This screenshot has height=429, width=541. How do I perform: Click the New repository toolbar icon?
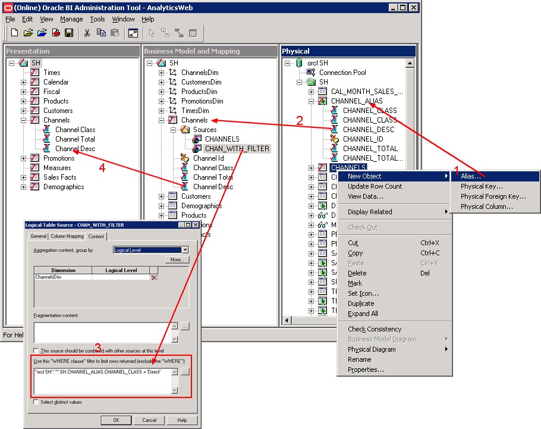click(x=14, y=33)
